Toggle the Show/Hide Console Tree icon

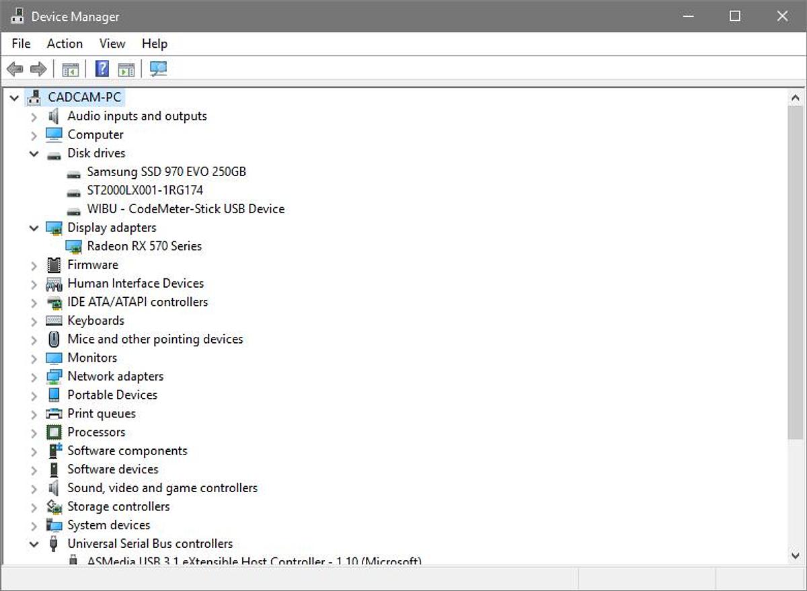(x=70, y=69)
